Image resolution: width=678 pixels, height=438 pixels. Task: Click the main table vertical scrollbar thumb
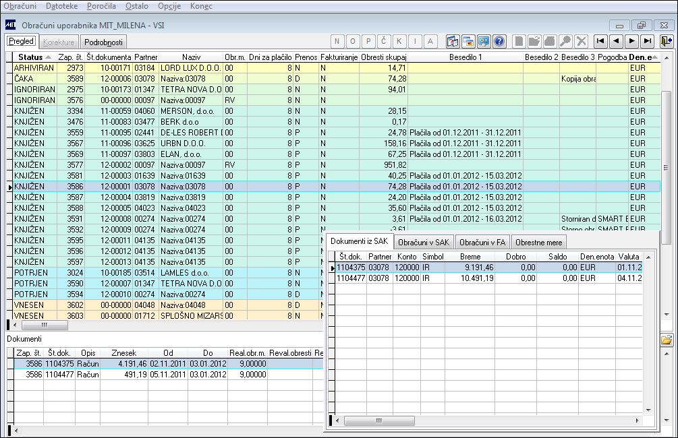[x=666, y=168]
